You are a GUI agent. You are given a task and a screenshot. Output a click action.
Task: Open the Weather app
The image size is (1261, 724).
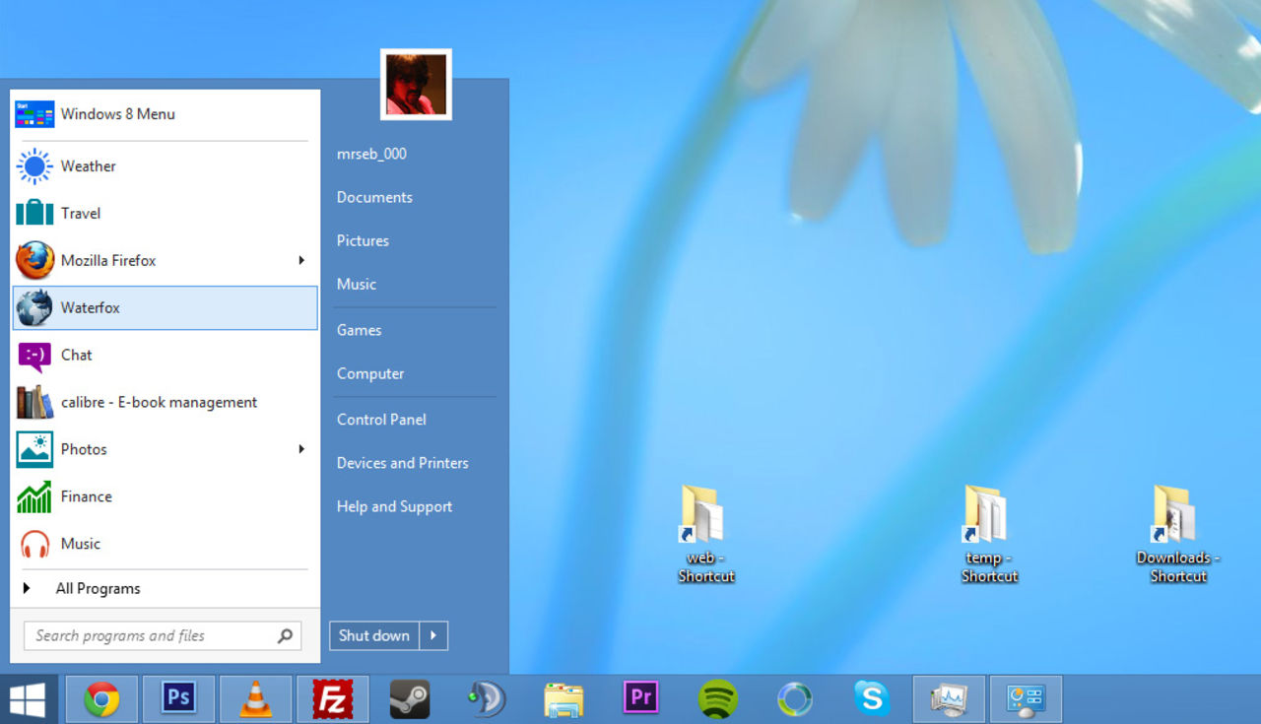point(88,165)
